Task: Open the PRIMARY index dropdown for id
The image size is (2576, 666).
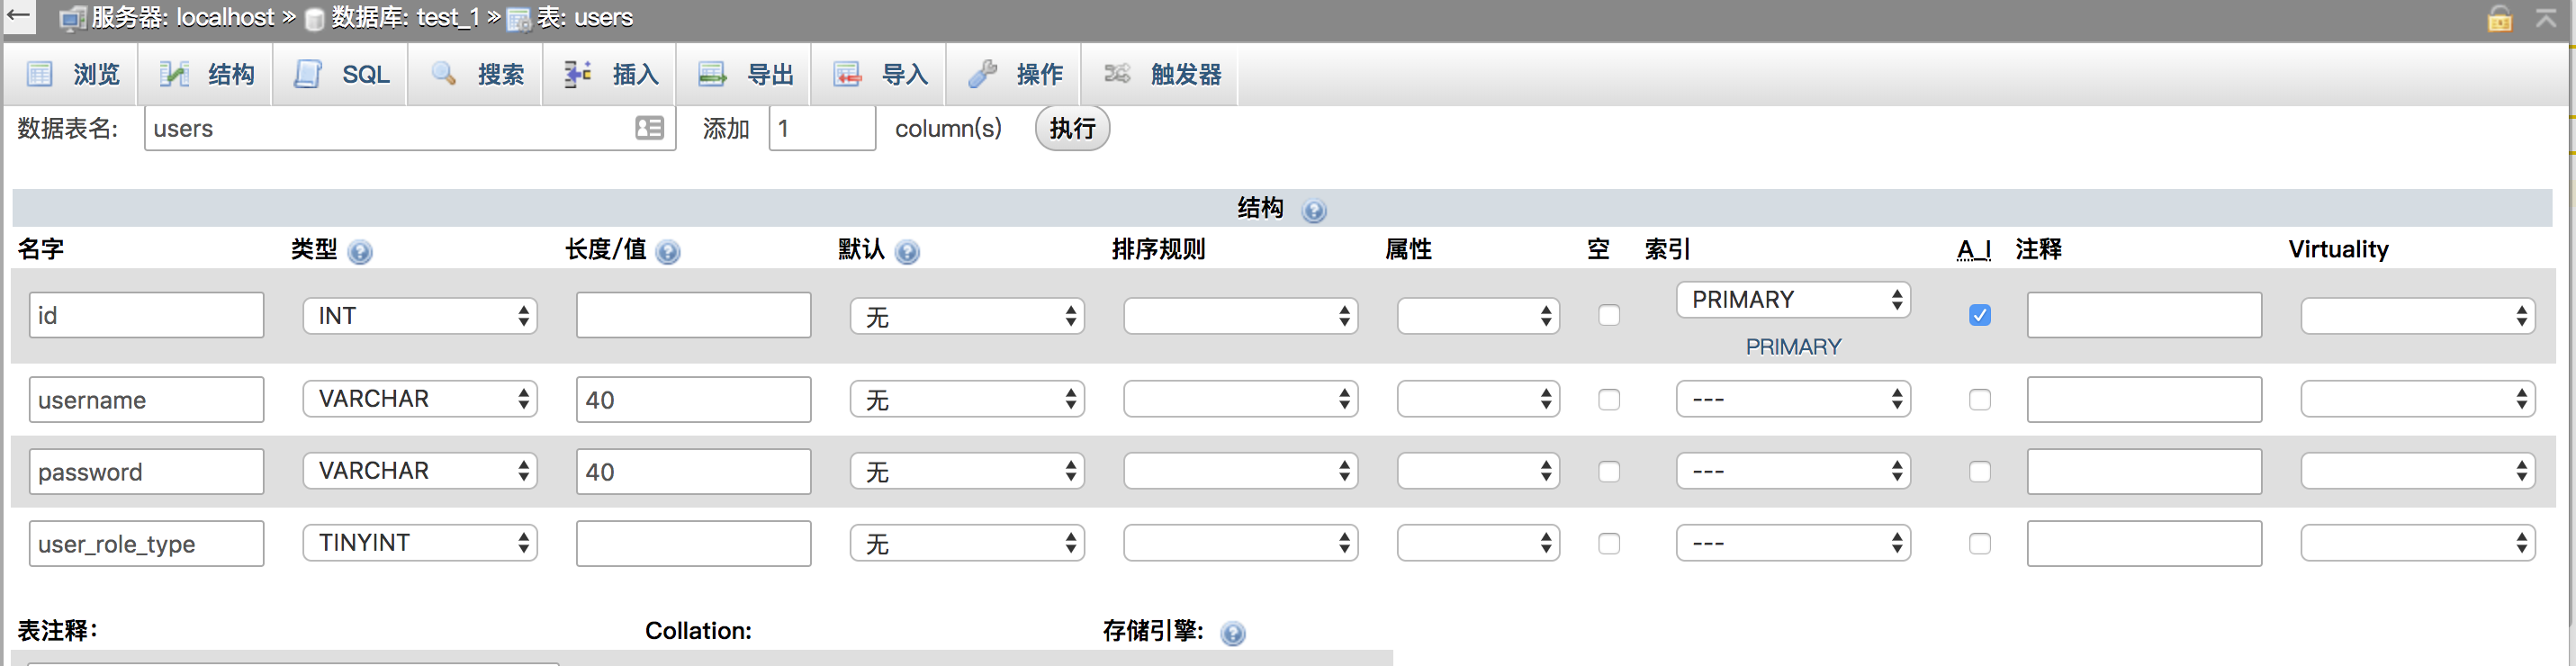Action: (1793, 300)
